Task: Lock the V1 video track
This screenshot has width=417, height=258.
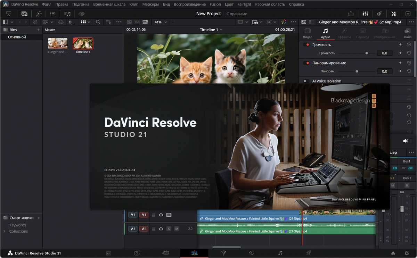Action: pos(153,215)
